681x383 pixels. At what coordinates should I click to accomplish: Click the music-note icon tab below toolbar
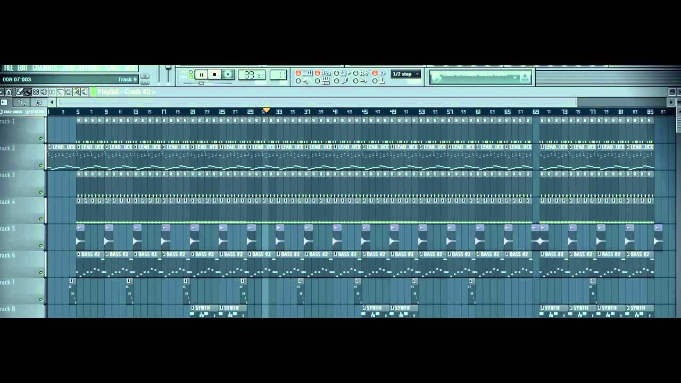click(x=39, y=102)
